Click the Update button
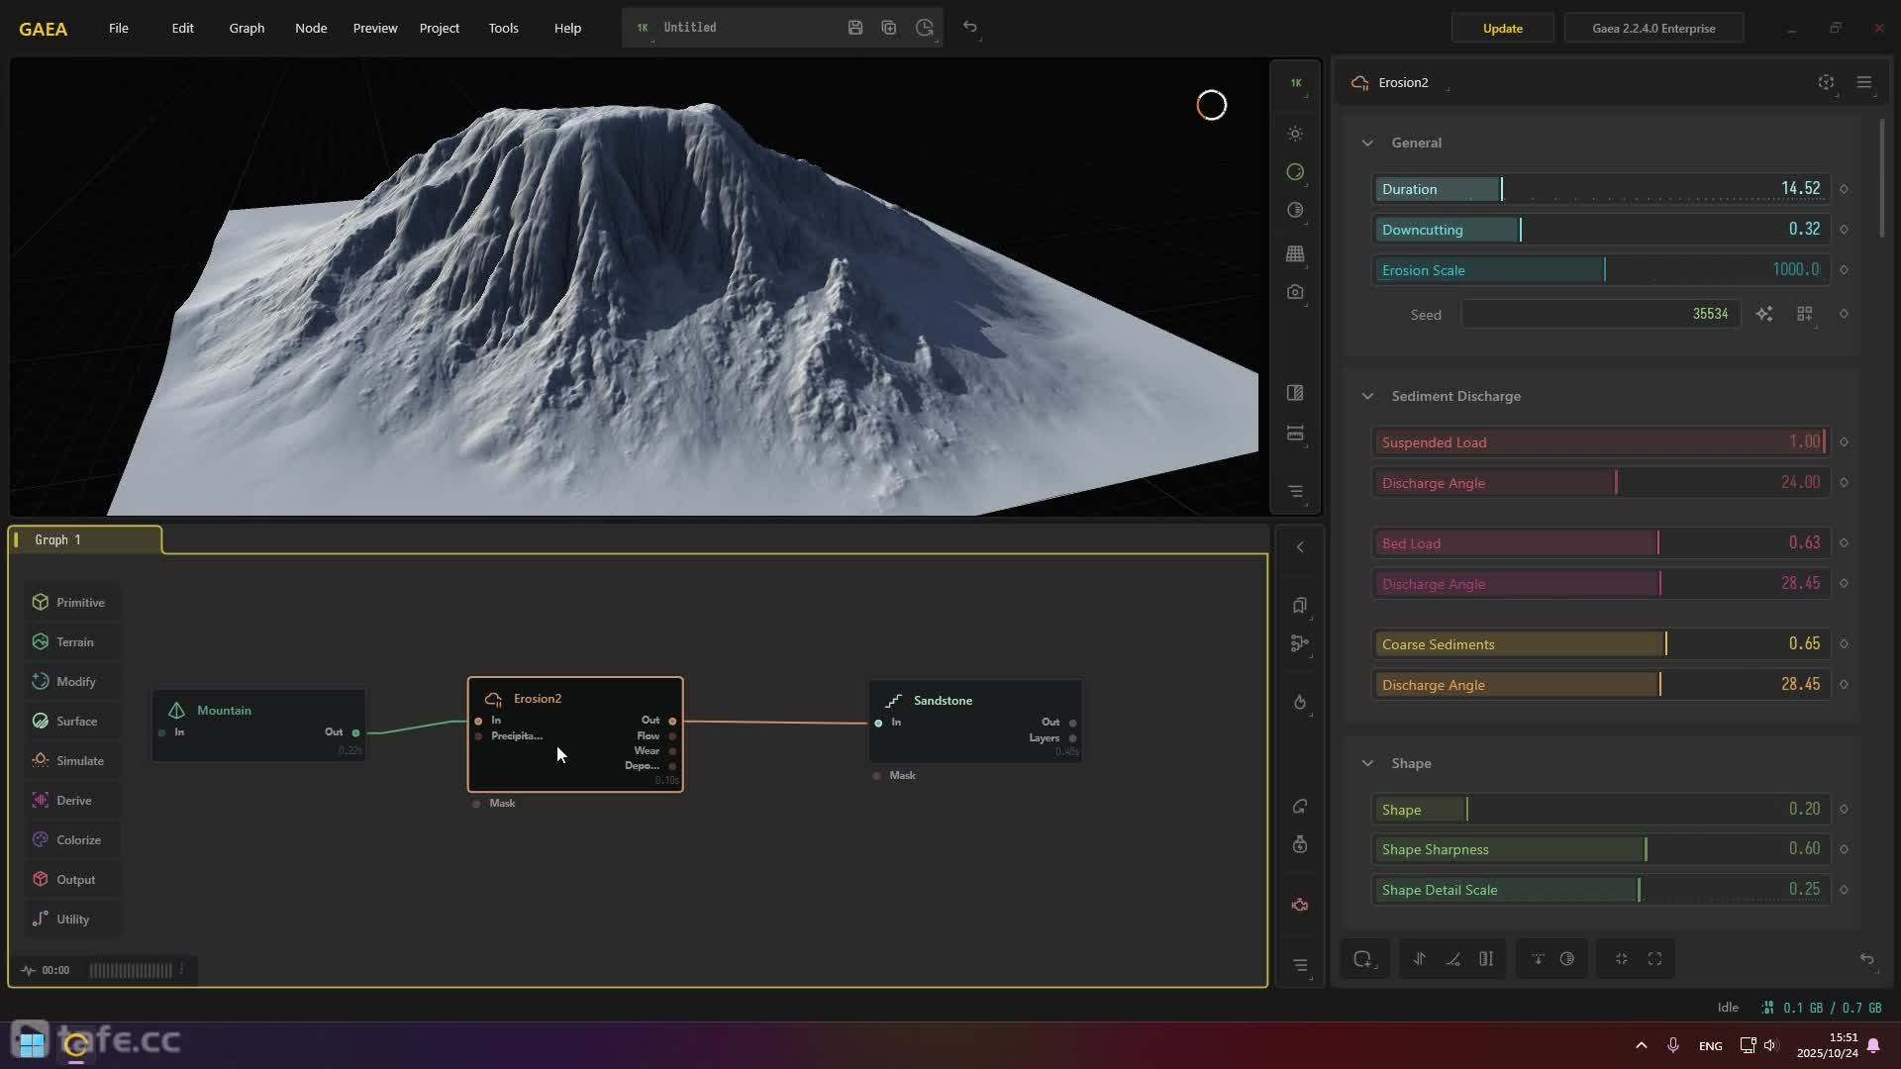This screenshot has width=1901, height=1069. point(1502,28)
